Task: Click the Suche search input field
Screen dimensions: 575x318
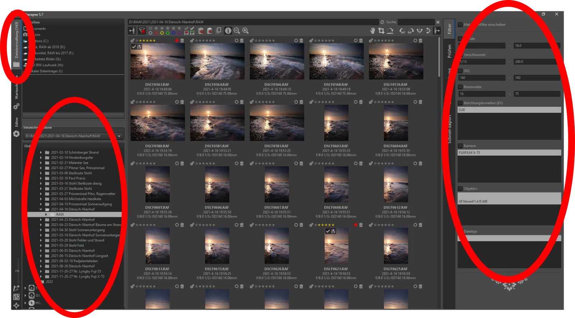Action: [416, 22]
